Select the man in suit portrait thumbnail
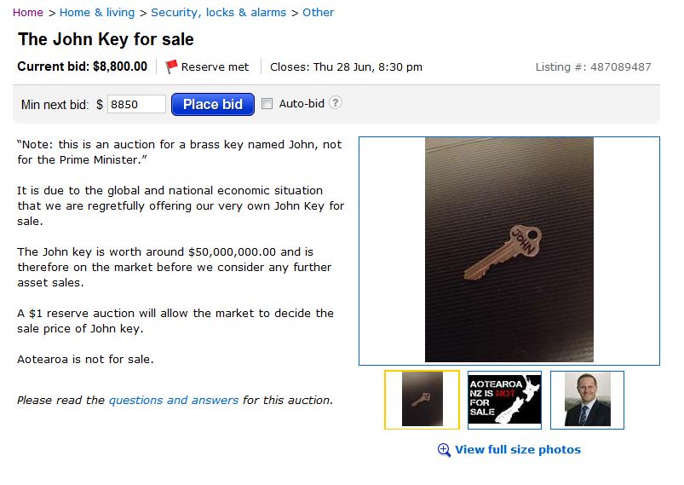Screen dimensions: 684x485 pyautogui.click(x=587, y=400)
